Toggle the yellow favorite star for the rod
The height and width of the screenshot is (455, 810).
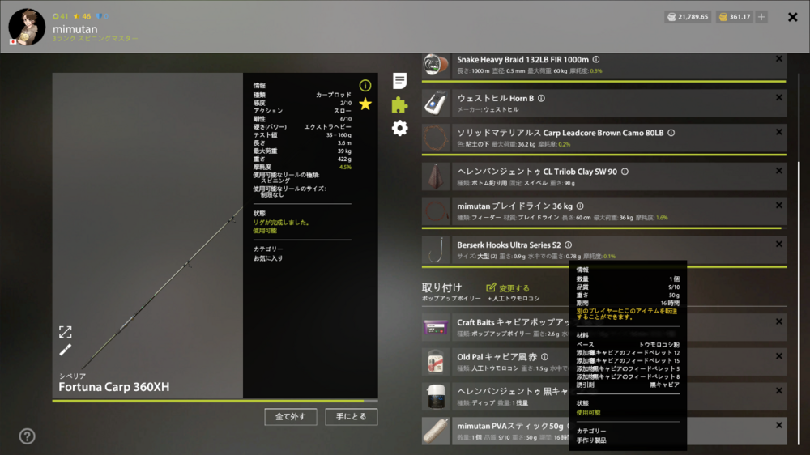tap(365, 104)
